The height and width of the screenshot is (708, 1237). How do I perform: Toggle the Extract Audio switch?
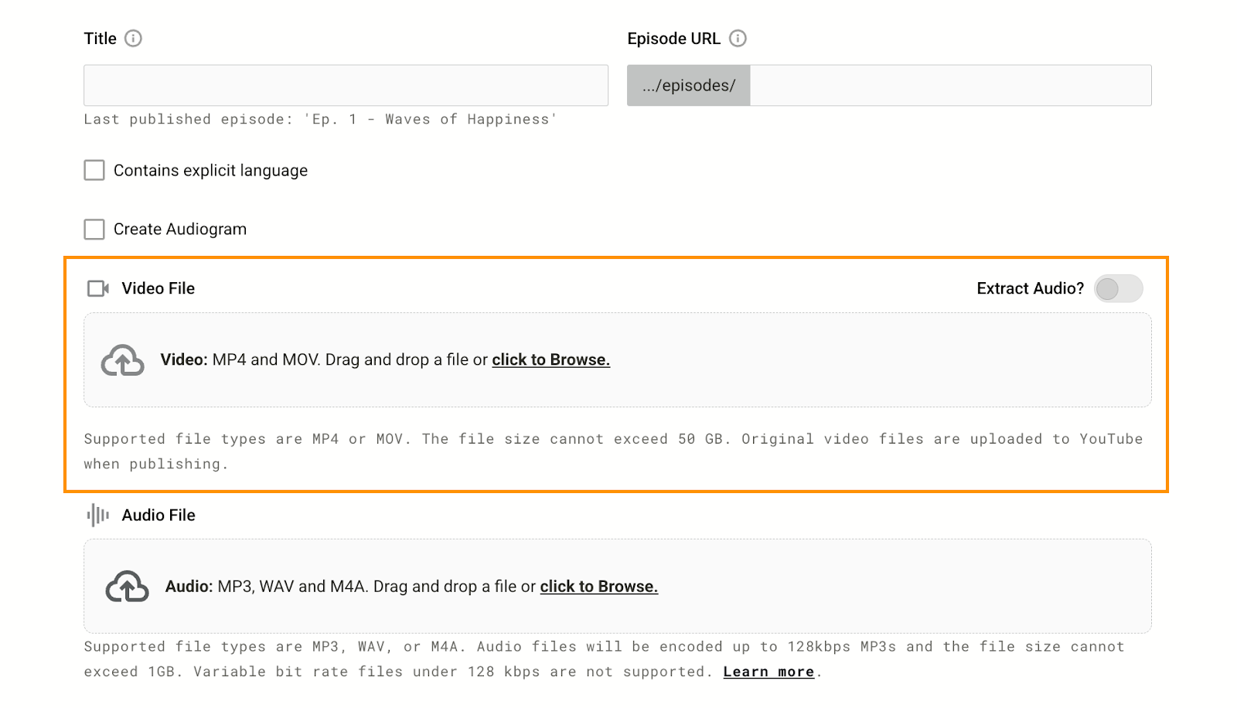click(x=1118, y=288)
